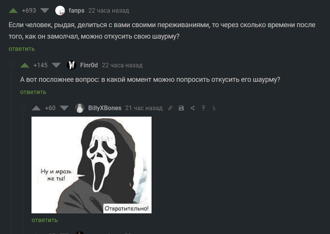This screenshot has width=330, height=234.
Task: Open the fanps user avatar
Action: point(60,10)
